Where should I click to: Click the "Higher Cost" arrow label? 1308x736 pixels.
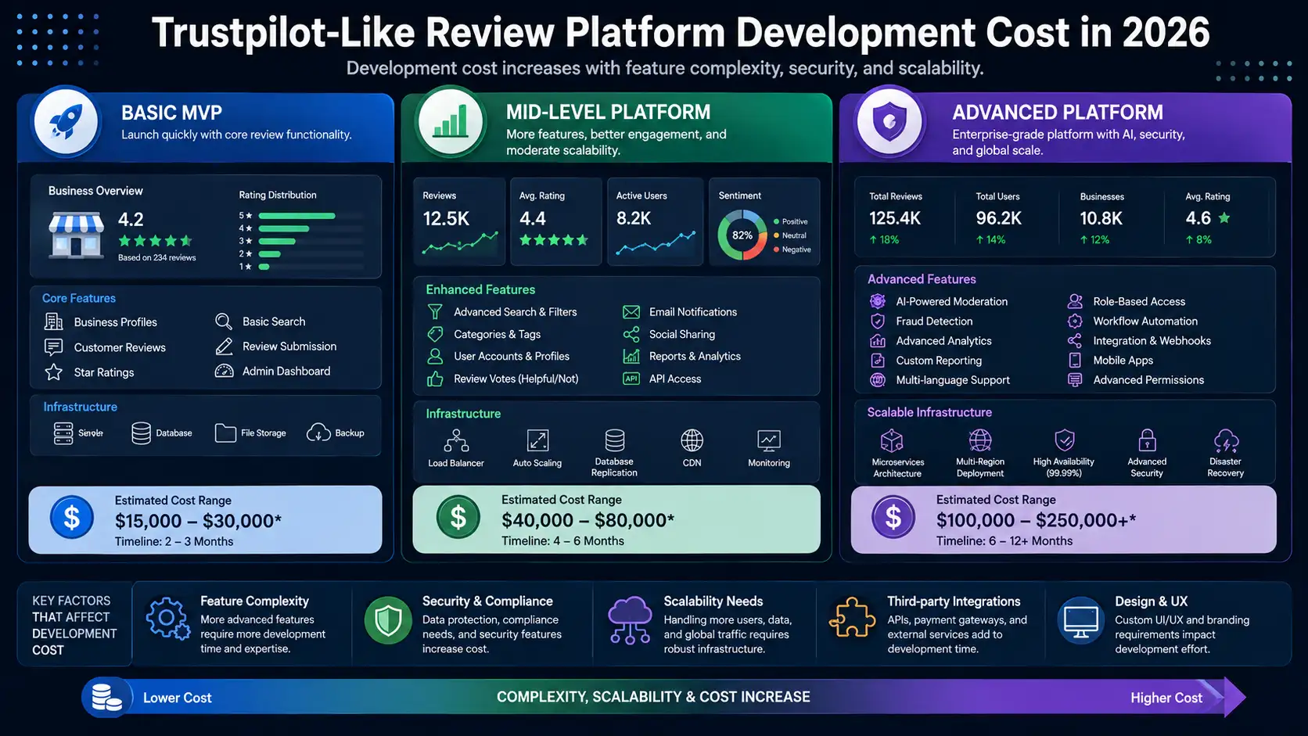(x=1166, y=698)
